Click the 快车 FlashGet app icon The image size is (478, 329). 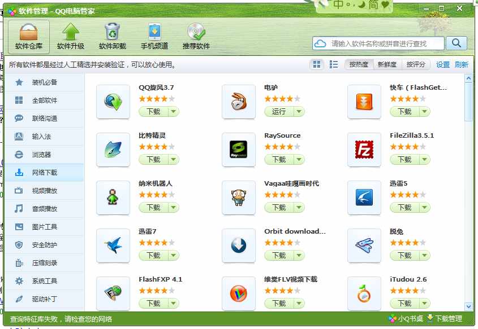pos(364,102)
